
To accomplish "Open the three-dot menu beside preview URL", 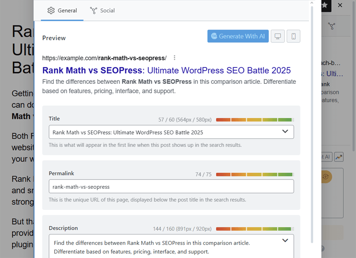I will 174,57.
